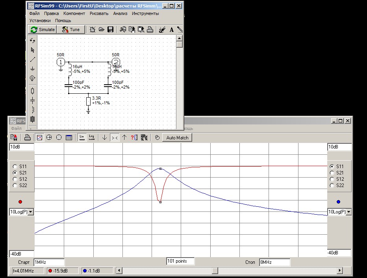Image resolution: width=367 pixels, height=278 pixels.
Task: Open a file using the folder icon
Action: [x=101, y=30]
